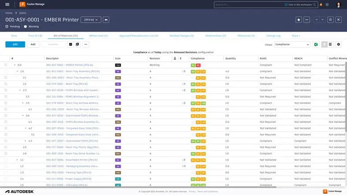Screen dimensions: 347x195
Task: Collapse row 2.3 PDMS Window with Gasket
Action: pyautogui.click(x=20, y=90)
